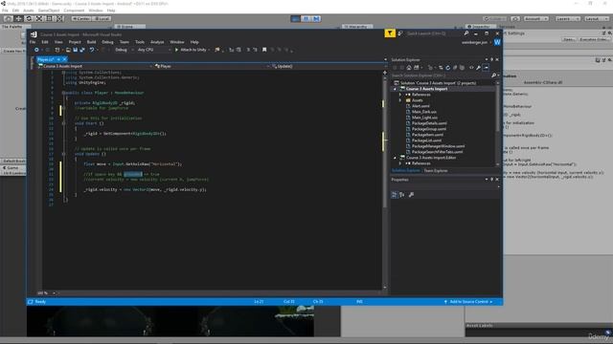
Task: Click the Send Feedback icon beside Quick Launch
Action: pyautogui.click(x=400, y=34)
